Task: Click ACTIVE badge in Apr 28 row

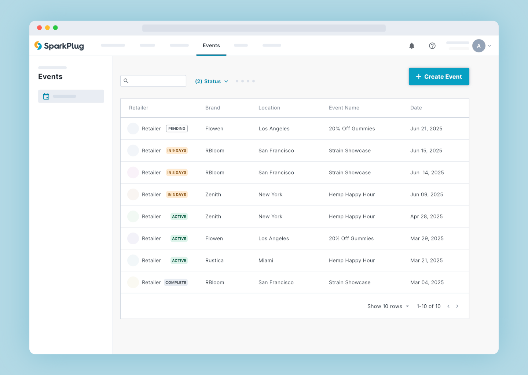Action: 179,216
